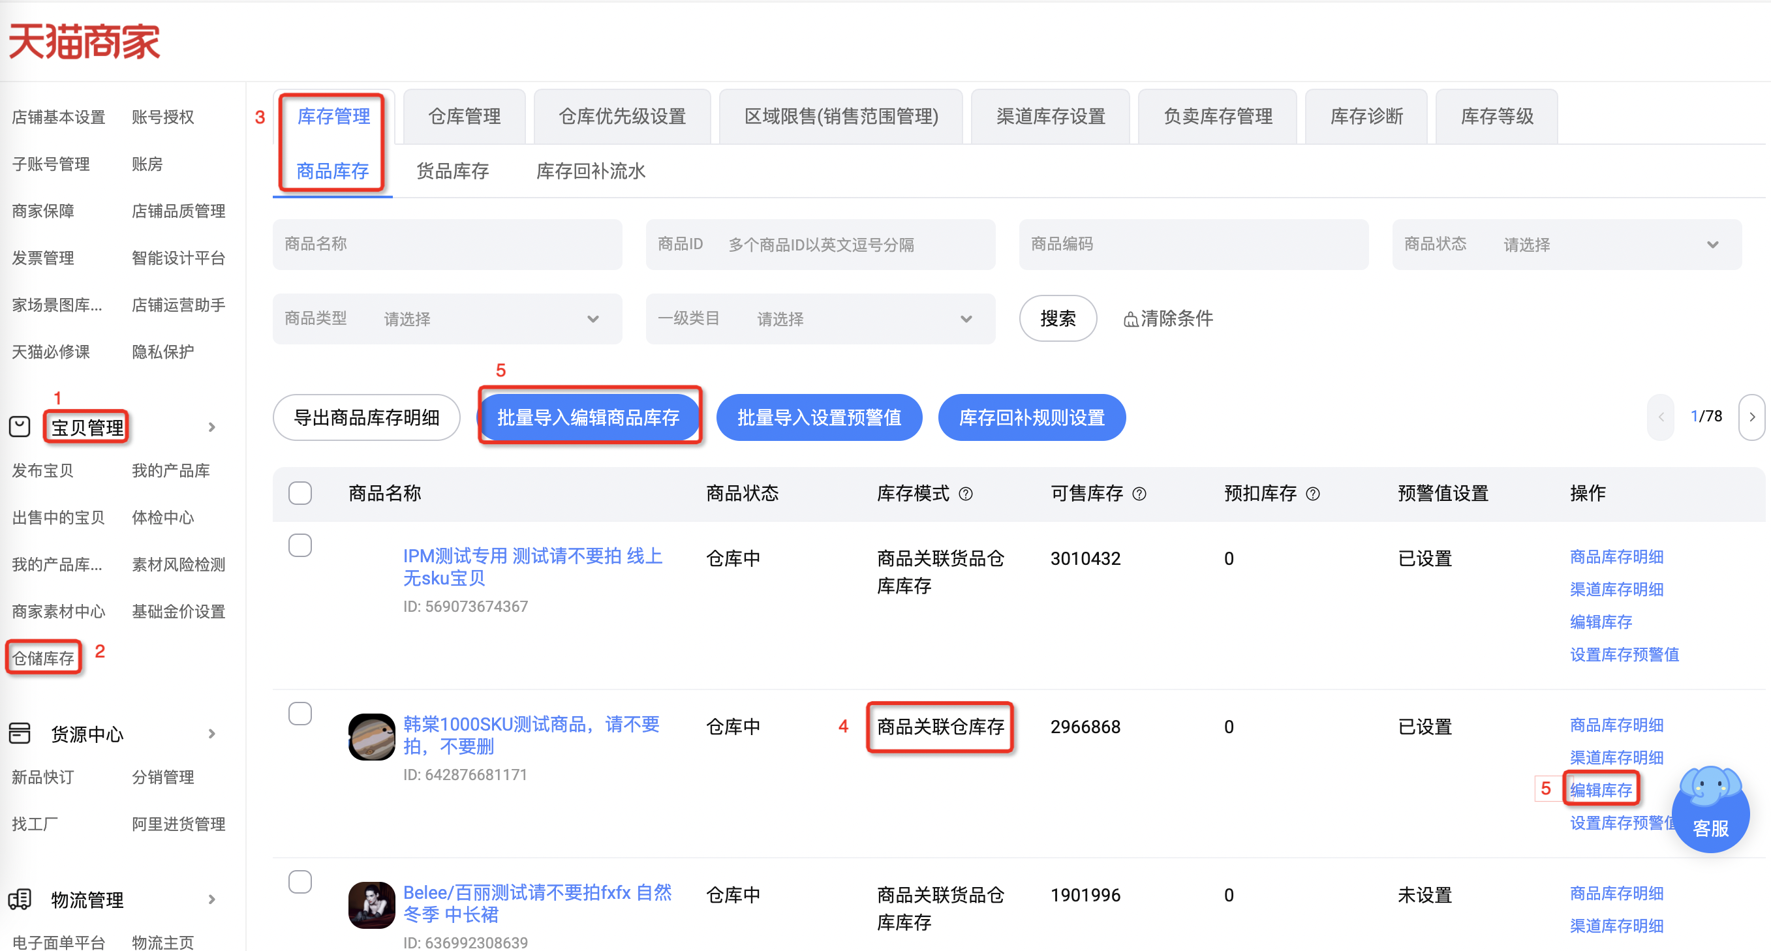Open the IPM测试专用 product title link

tap(533, 567)
